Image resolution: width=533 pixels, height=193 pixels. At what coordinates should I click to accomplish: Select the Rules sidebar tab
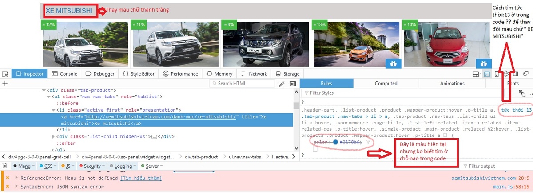point(326,84)
